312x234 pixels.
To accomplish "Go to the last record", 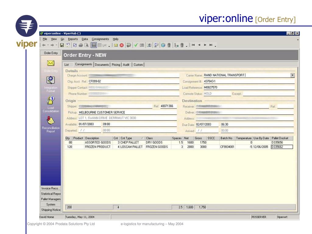I will tap(211, 45).
